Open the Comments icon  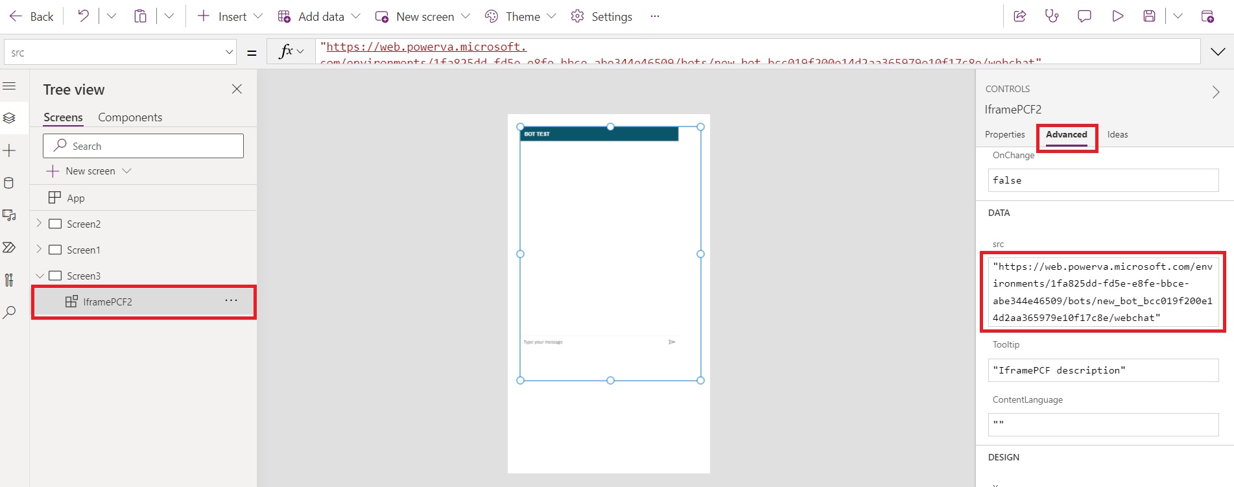pyautogui.click(x=1084, y=16)
